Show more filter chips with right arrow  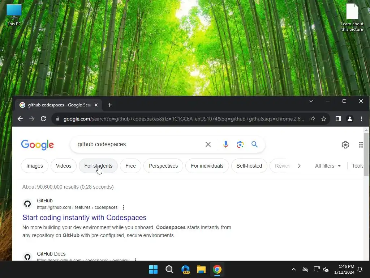[299, 166]
